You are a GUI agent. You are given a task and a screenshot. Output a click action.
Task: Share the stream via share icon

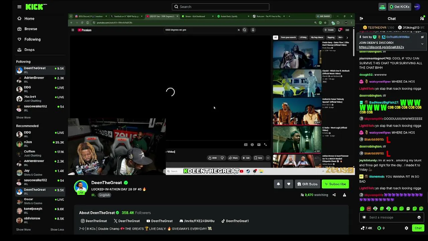(x=334, y=195)
